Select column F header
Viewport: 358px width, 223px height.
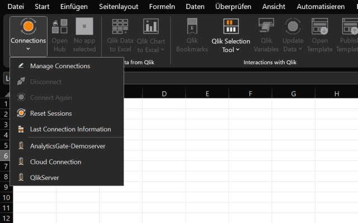(x=250, y=94)
